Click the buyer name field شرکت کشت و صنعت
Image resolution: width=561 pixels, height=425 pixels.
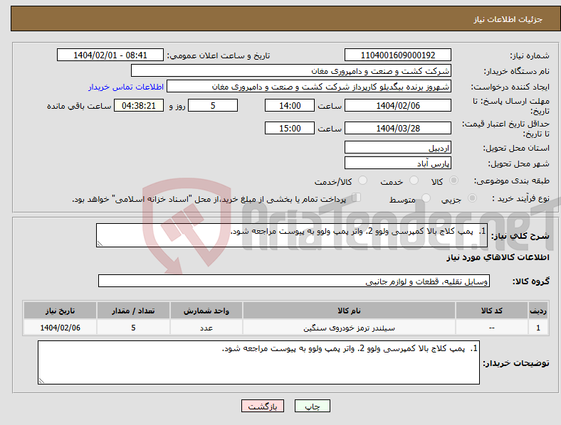pos(291,70)
